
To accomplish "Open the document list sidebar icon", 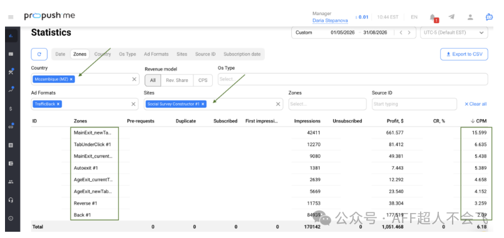I will [11, 145].
